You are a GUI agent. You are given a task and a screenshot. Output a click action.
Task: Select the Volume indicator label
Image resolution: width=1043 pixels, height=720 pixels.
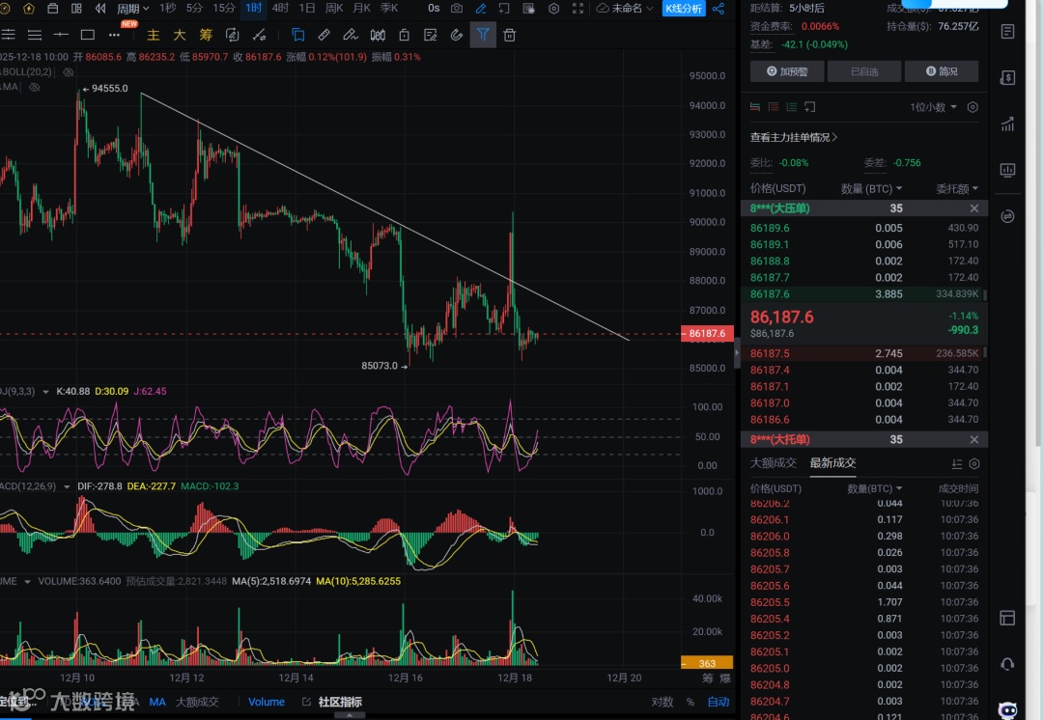click(267, 702)
